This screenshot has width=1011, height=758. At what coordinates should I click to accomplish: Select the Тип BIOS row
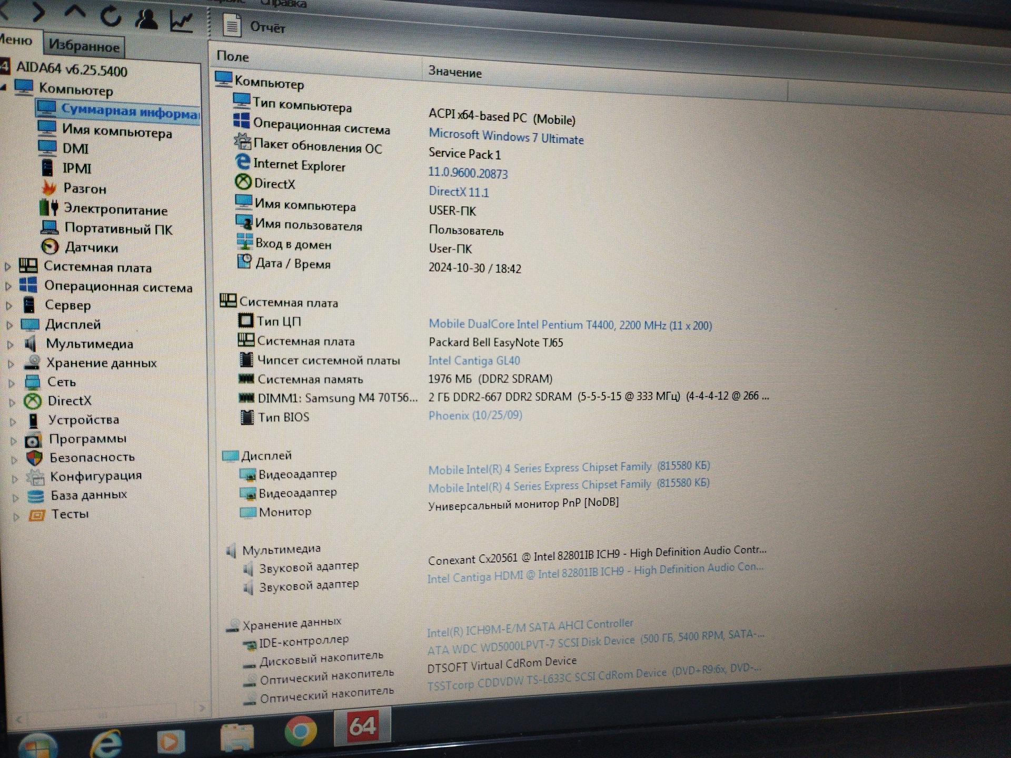[x=381, y=416]
